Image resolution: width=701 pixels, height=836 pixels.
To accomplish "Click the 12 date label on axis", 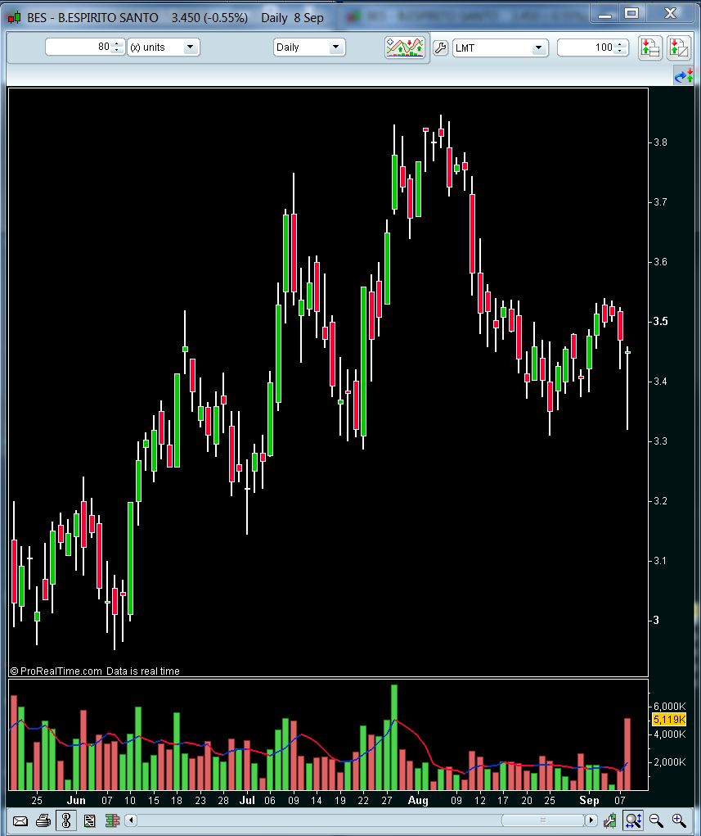I will pos(480,800).
